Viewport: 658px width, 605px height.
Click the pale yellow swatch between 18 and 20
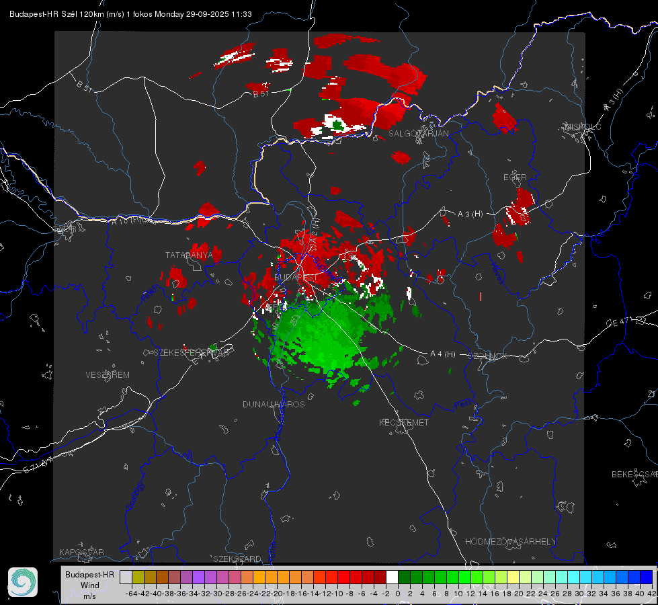pyautogui.click(x=513, y=577)
